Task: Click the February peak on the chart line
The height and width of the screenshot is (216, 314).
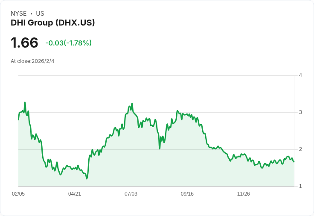Action: coord(25,102)
